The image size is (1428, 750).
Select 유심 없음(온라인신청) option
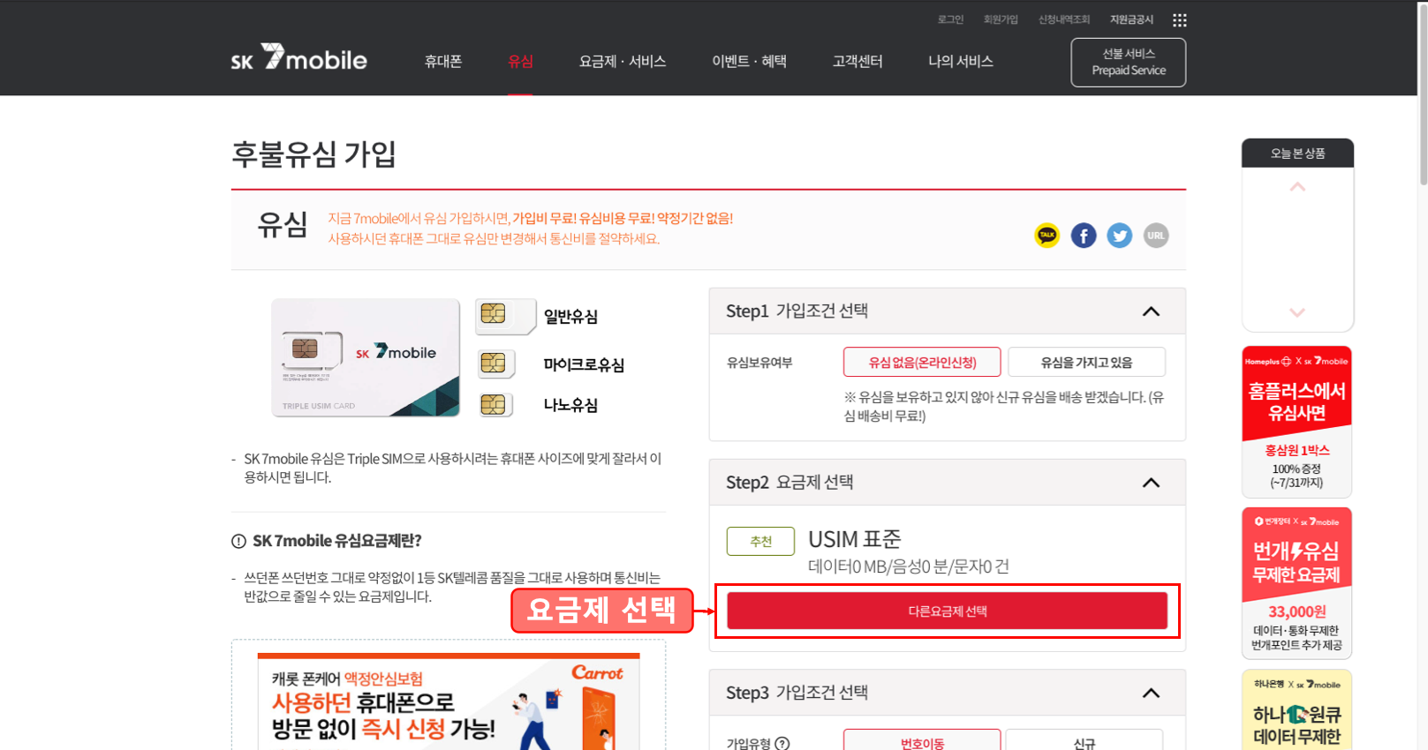[x=922, y=363]
